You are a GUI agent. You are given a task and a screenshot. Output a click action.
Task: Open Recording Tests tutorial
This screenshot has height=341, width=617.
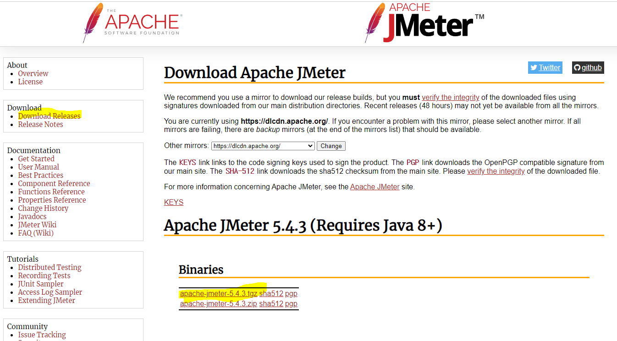pyautogui.click(x=44, y=275)
